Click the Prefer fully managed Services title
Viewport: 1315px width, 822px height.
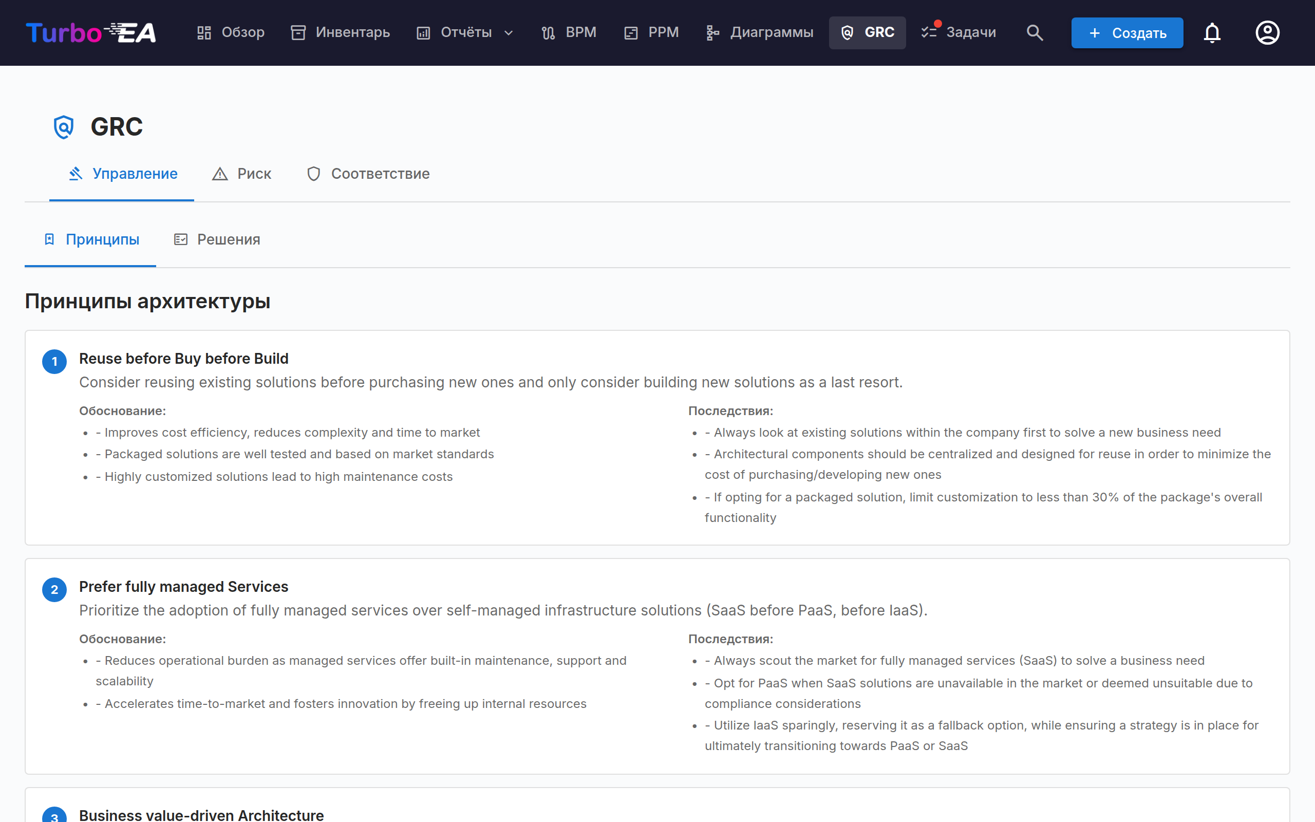pyautogui.click(x=184, y=587)
